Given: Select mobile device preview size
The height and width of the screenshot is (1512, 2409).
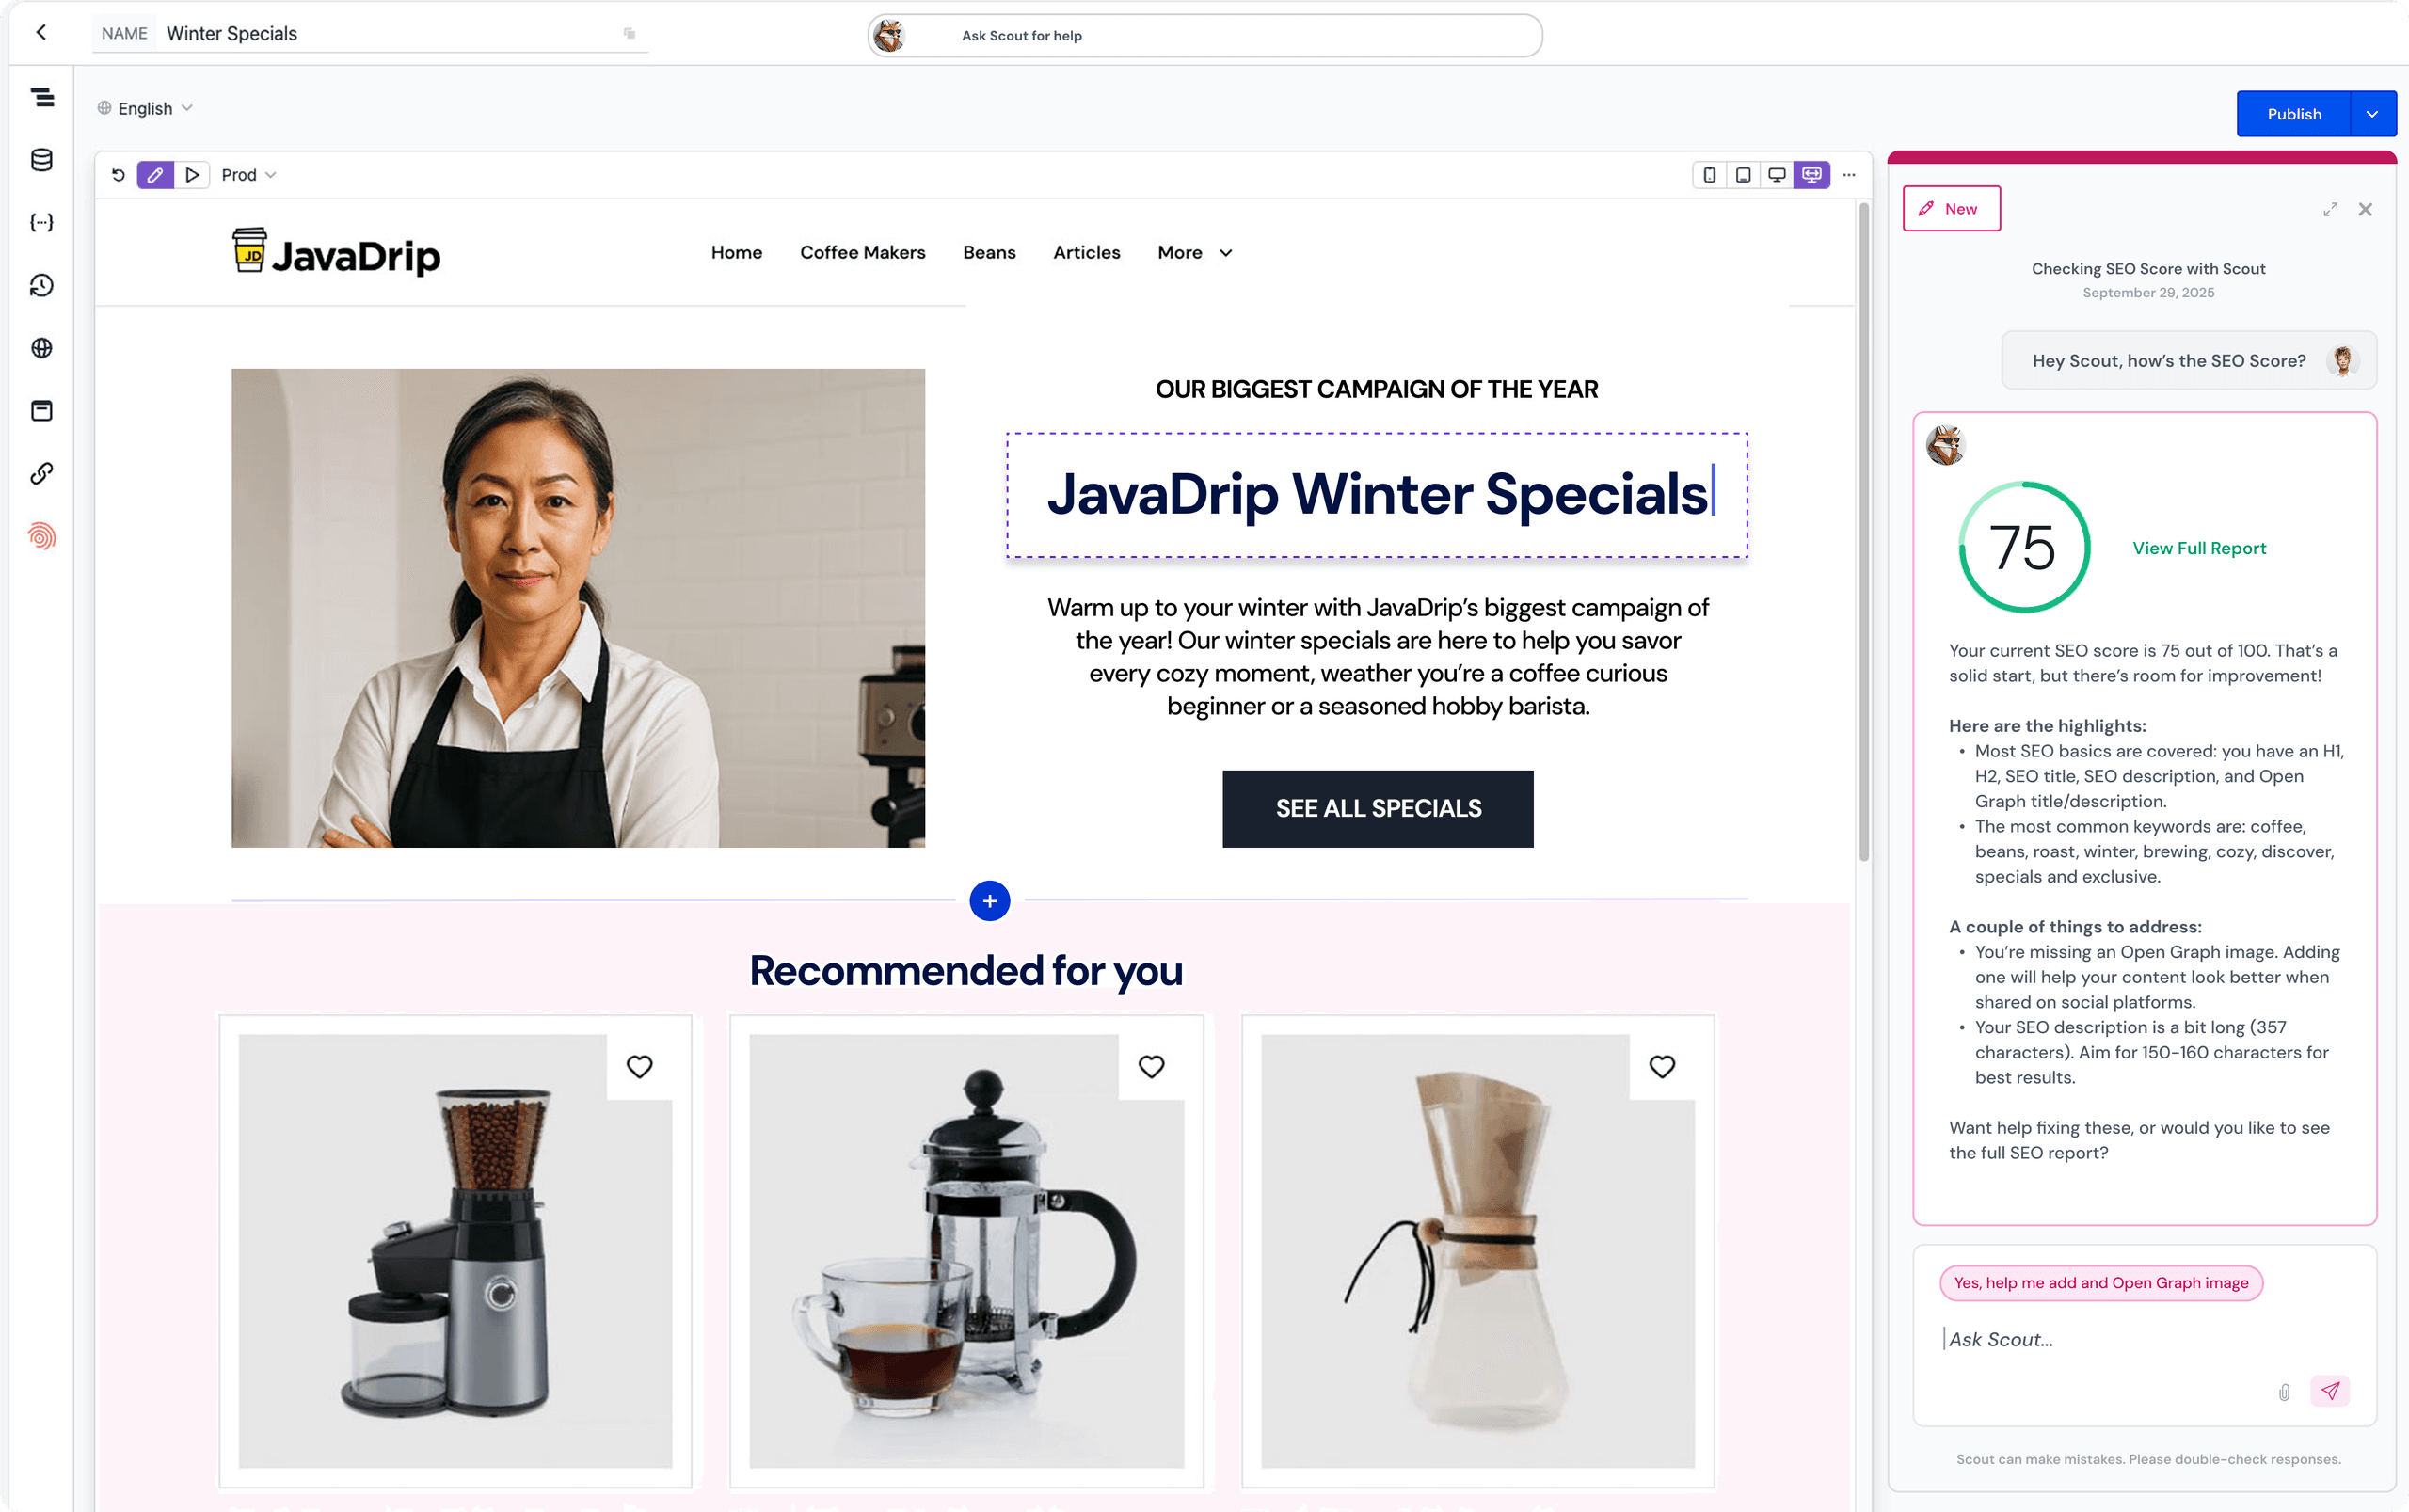Looking at the screenshot, I should click(1709, 175).
